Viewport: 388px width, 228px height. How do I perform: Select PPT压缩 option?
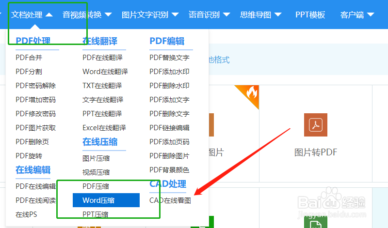coord(96,214)
